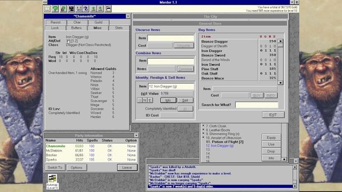Open the Chamomile character dropdown arrow
This screenshot has height=192, width=342.
[128, 16]
